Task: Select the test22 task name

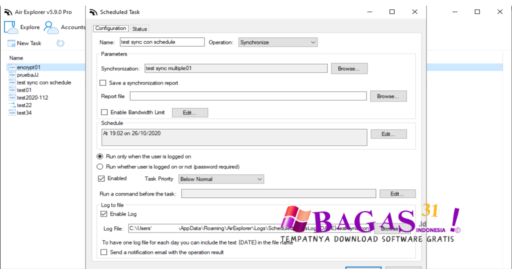Action: coord(24,105)
